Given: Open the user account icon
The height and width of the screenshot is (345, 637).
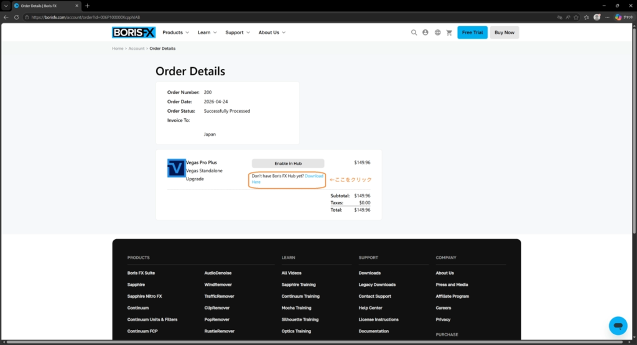Looking at the screenshot, I should point(425,32).
